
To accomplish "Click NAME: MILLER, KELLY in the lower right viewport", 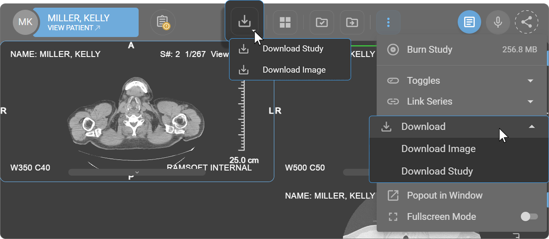I will [x=330, y=196].
